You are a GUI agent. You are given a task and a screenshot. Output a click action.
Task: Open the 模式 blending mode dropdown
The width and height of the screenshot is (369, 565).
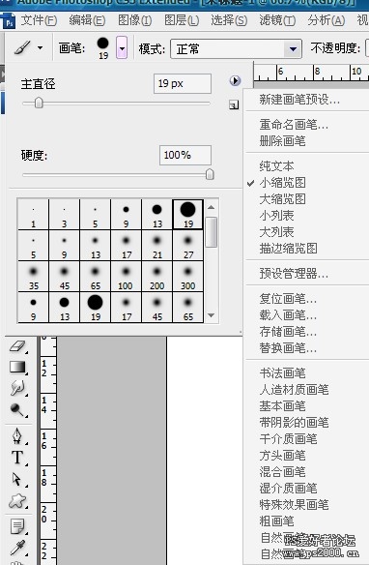point(236,48)
